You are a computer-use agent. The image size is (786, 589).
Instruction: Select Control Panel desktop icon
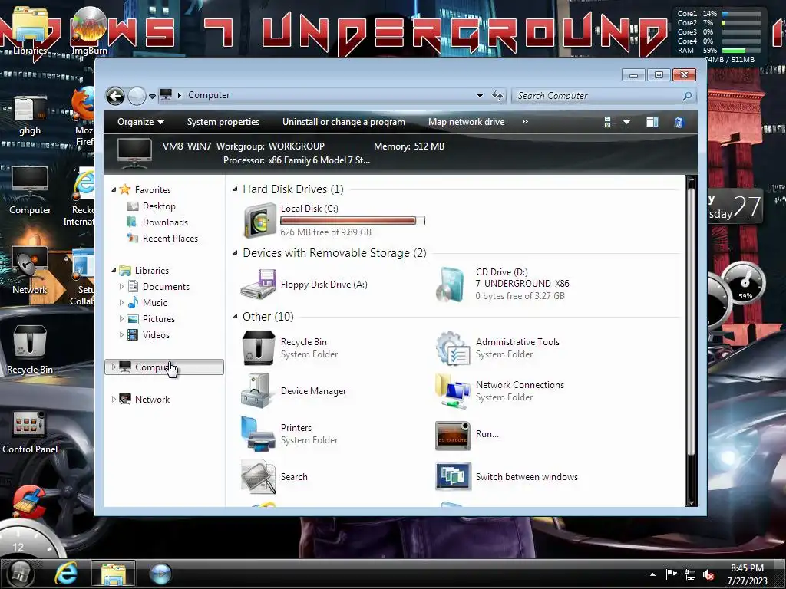pos(30,432)
